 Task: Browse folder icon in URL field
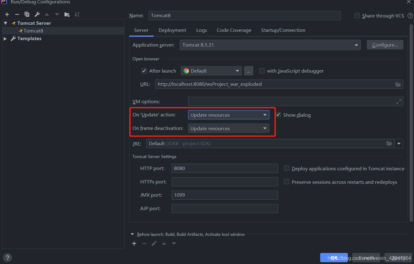point(398,84)
